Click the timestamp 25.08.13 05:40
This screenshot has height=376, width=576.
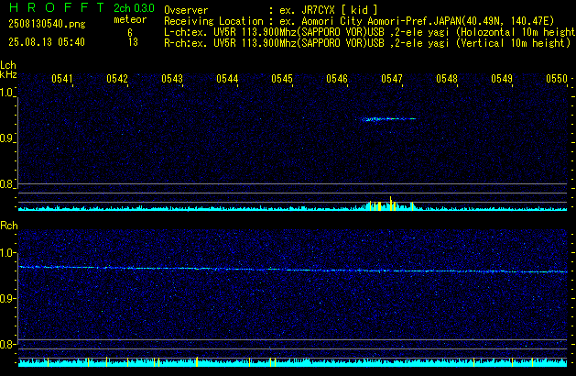tap(47, 42)
